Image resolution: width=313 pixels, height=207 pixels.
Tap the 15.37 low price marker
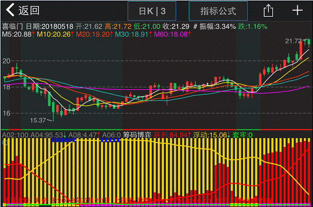pos(38,120)
